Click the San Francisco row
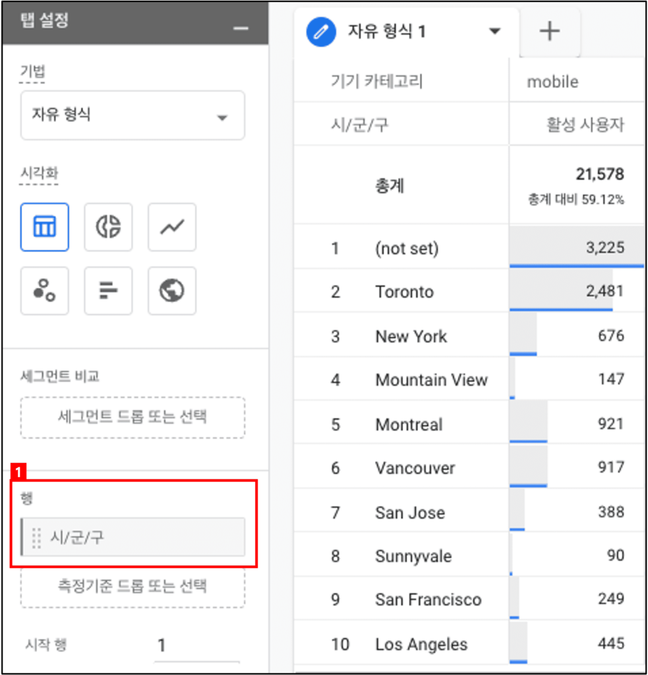This screenshot has width=648, height=675. pos(469,599)
